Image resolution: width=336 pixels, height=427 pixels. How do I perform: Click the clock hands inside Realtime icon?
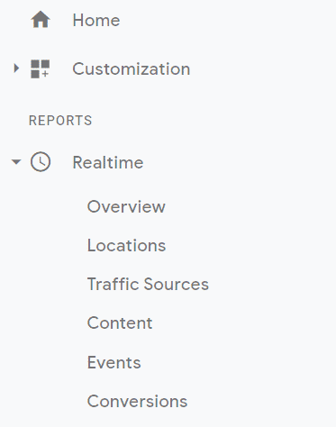(x=41, y=161)
